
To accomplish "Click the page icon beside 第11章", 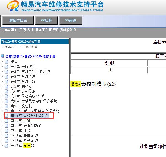I will 7,116.
